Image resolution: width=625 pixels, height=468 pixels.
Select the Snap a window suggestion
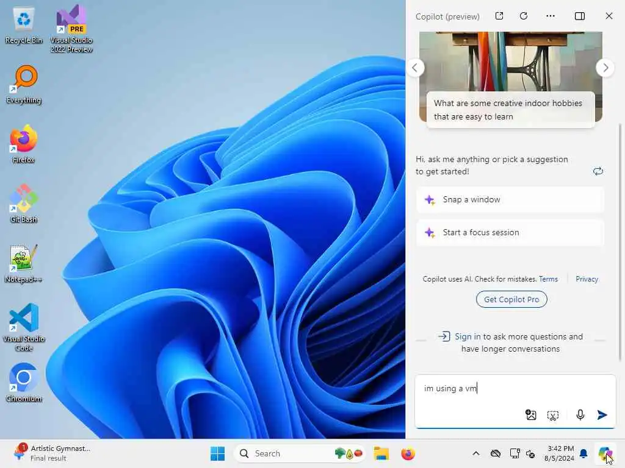coord(510,200)
